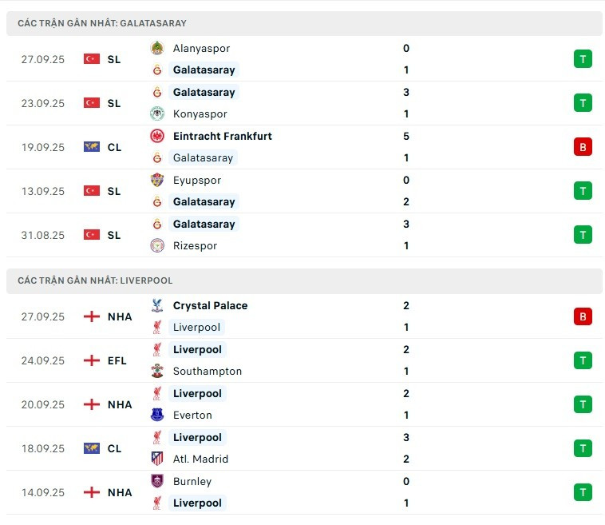Click the CL flag icon on 18.09.25 row
The width and height of the screenshot is (605, 525).
click(x=92, y=448)
